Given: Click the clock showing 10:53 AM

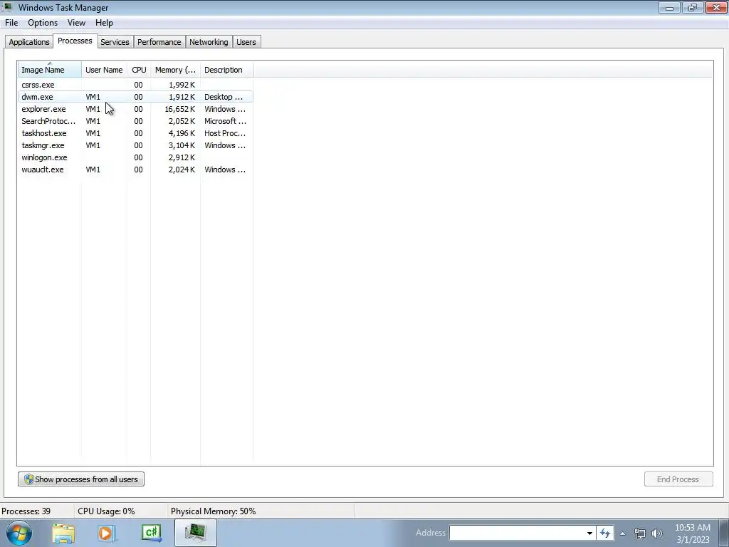Looking at the screenshot, I should (693, 533).
